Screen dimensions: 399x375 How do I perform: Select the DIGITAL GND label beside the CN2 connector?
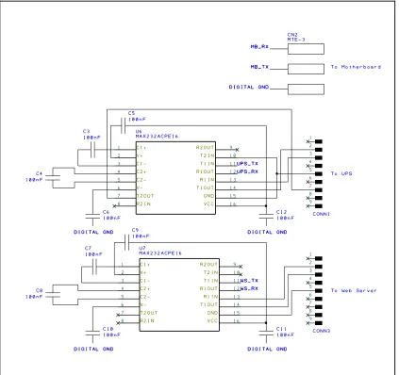click(249, 87)
